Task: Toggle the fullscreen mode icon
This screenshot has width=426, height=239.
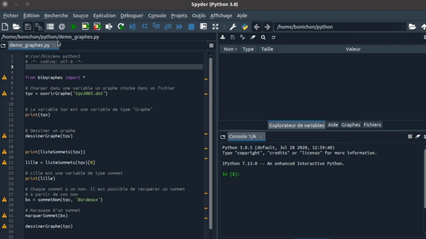Action: tap(215, 27)
